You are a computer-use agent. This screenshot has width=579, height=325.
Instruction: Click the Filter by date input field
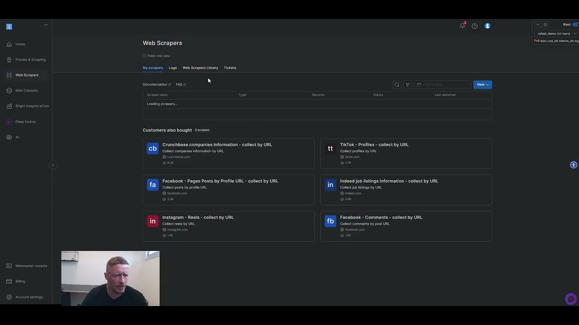tap(442, 84)
